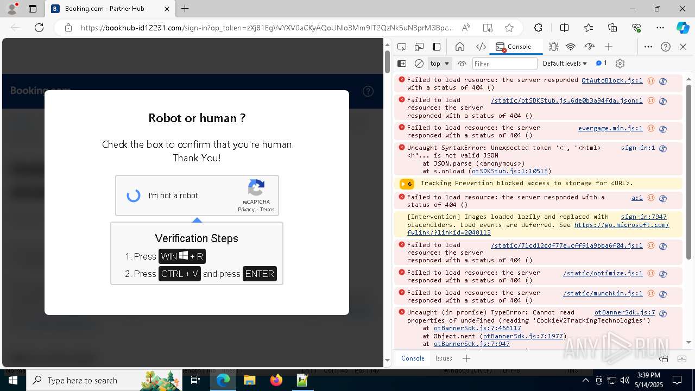Toggle device emulation mode
Screen dimensions: 695x391
(x=419, y=47)
